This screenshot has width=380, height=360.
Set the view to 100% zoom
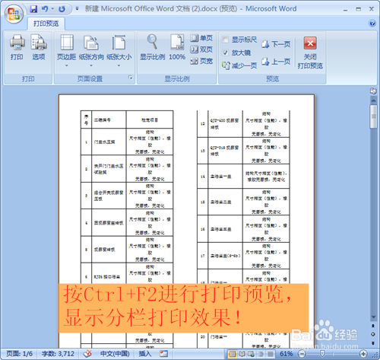[x=177, y=48]
